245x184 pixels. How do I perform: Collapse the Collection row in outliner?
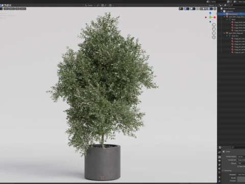click(222, 11)
